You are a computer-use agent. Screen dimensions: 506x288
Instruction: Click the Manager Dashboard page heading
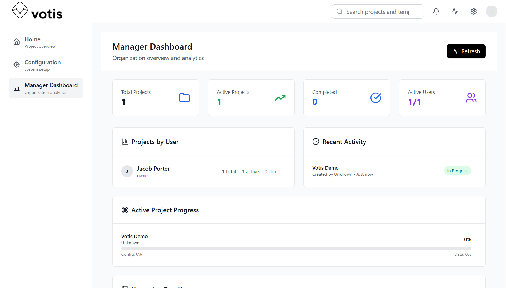point(152,47)
